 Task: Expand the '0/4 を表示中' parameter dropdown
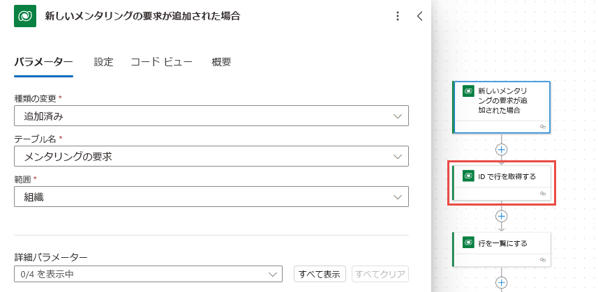point(149,274)
